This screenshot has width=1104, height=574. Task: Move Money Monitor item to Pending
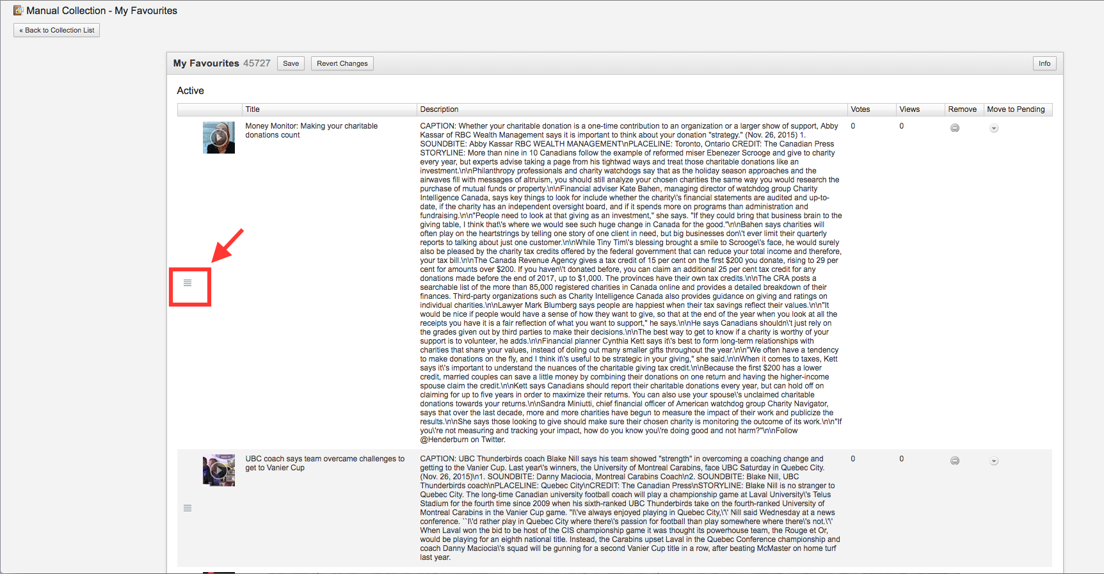(994, 128)
